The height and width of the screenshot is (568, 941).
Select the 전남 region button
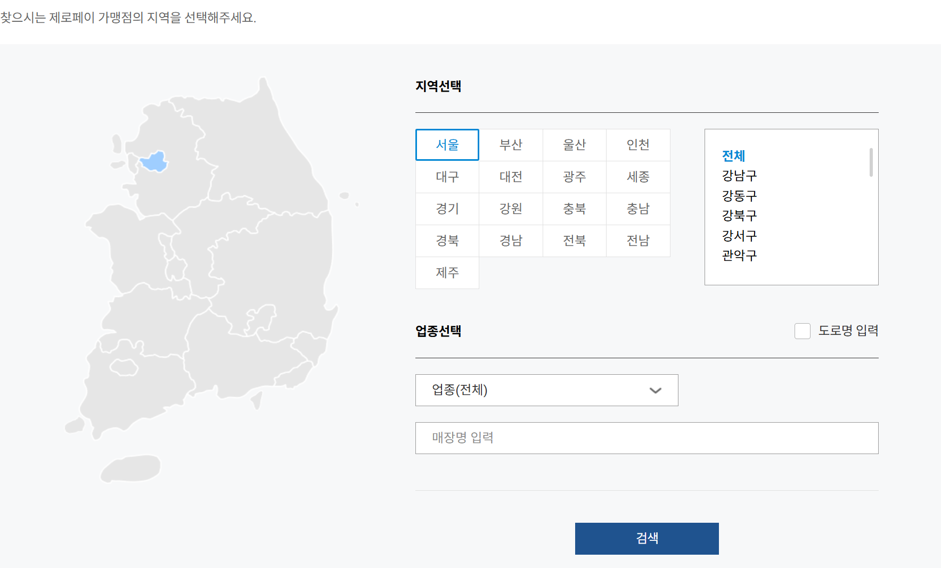[x=638, y=241]
